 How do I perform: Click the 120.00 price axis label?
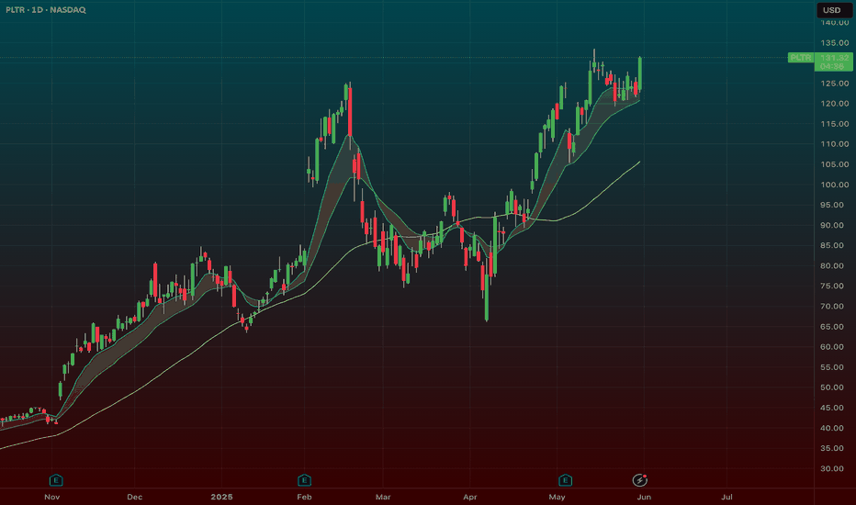[x=835, y=103]
